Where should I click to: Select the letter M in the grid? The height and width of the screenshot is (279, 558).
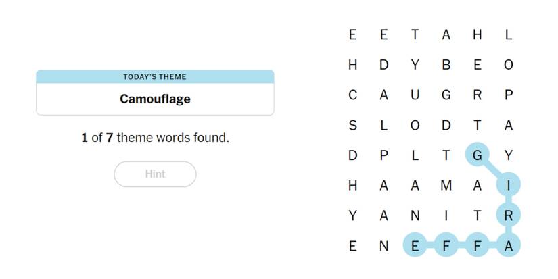tap(446, 186)
